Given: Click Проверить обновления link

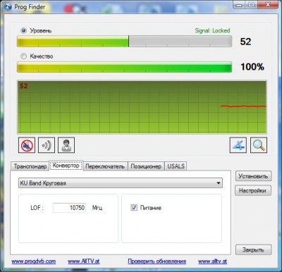Looking at the screenshot, I should (157, 261).
